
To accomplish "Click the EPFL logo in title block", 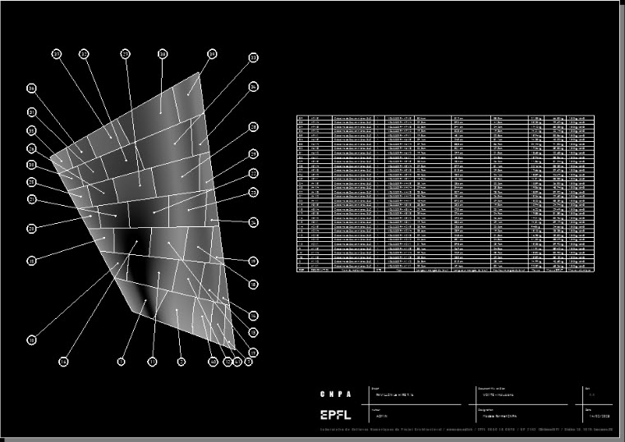I will [x=338, y=414].
